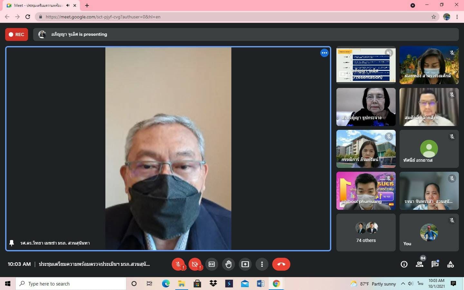
Task: Show hidden system tray icons chevron
Action: coord(403,284)
